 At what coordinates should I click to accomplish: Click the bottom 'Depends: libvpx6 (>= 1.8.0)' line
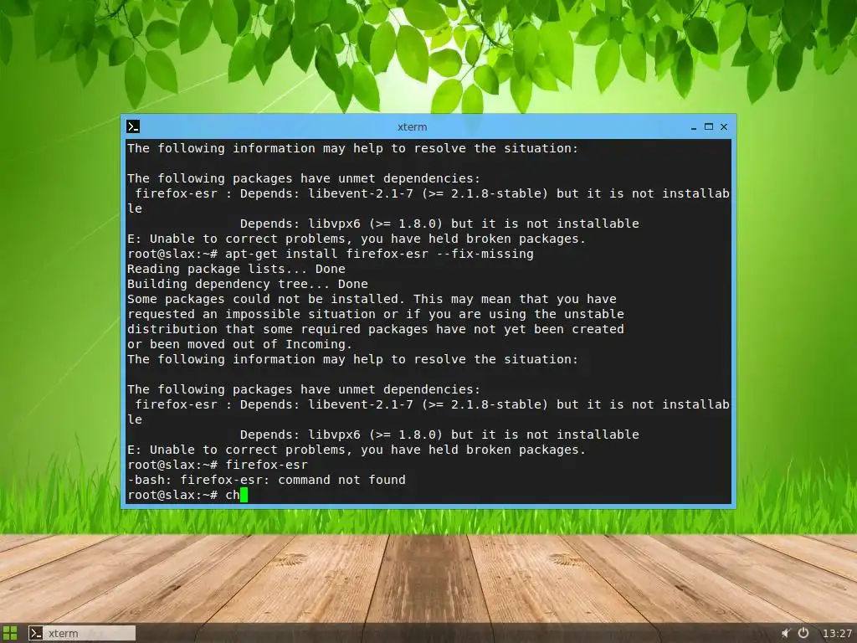click(439, 435)
